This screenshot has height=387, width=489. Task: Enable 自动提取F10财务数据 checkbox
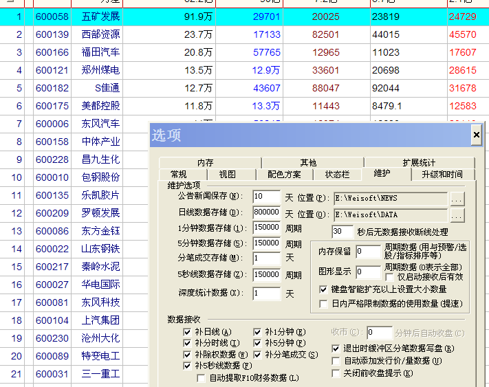pos(201,378)
